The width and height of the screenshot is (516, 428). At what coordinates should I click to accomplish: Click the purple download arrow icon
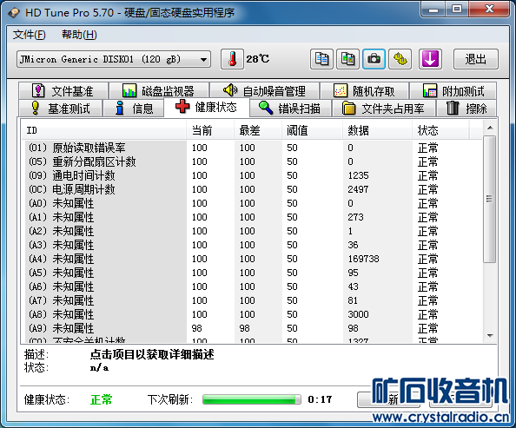(430, 59)
